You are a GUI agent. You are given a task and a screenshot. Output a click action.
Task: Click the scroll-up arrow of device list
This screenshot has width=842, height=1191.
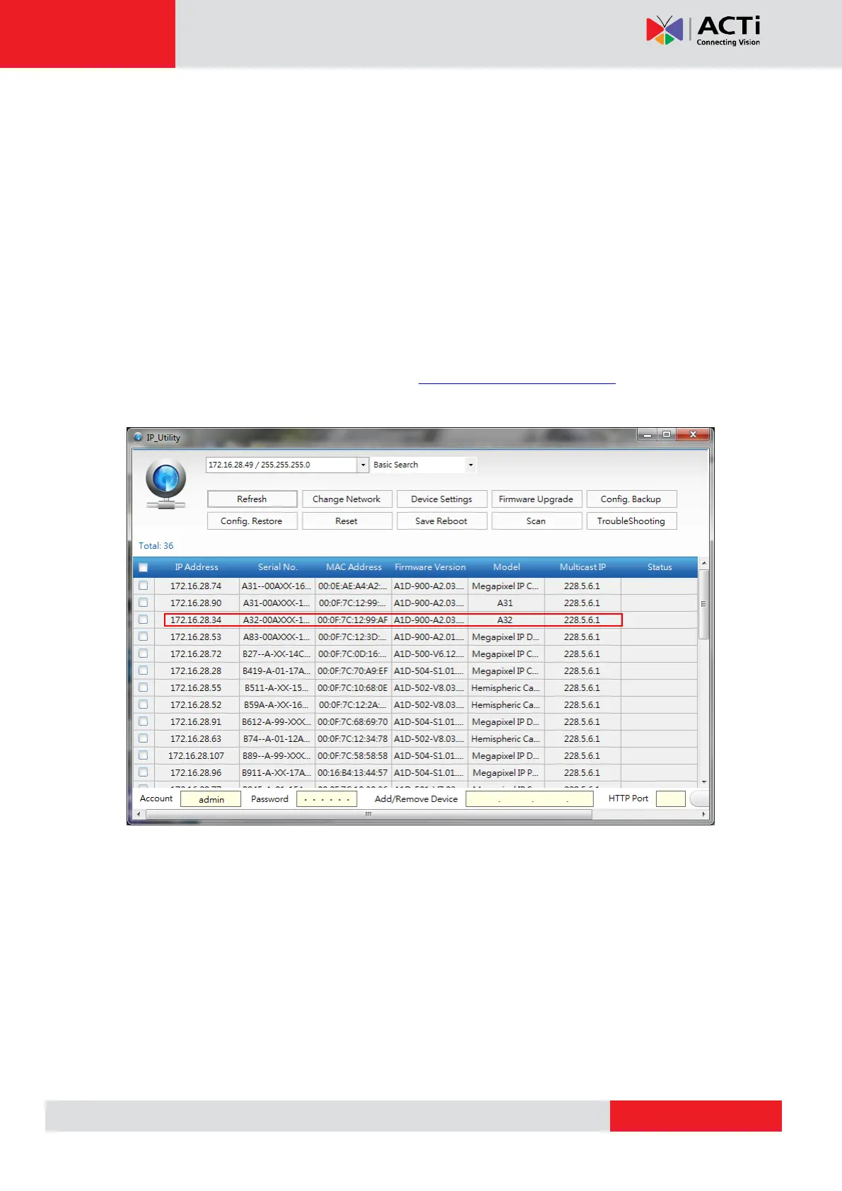point(703,563)
